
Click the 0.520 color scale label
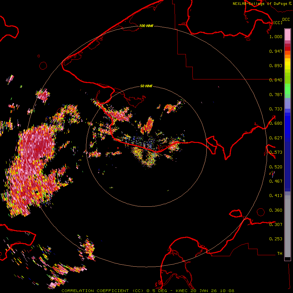(x=276, y=167)
